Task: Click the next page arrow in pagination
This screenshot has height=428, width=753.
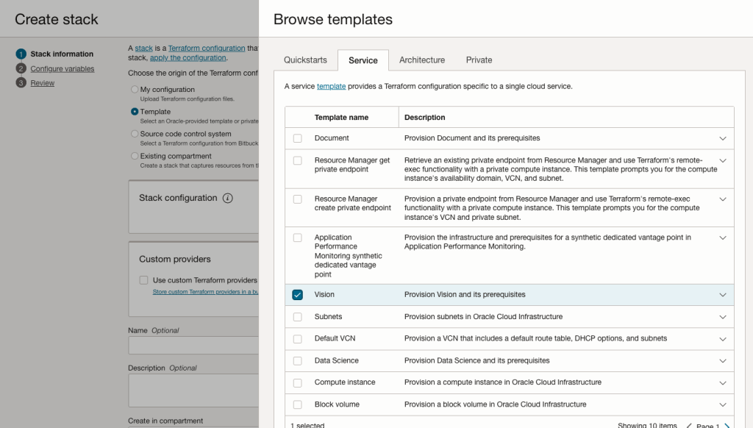Action: 727,425
